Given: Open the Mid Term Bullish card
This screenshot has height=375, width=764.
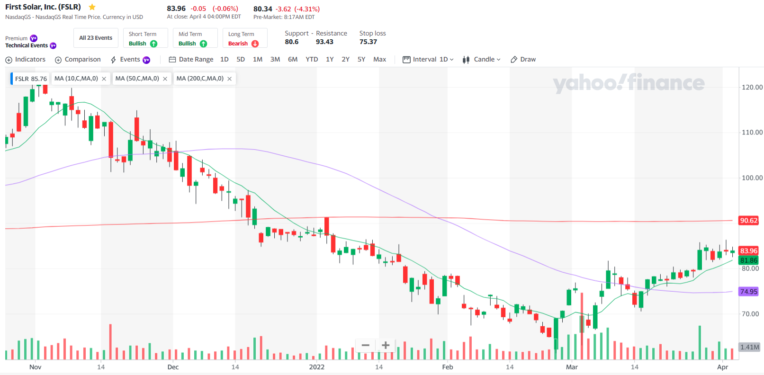Looking at the screenshot, I should [195, 38].
